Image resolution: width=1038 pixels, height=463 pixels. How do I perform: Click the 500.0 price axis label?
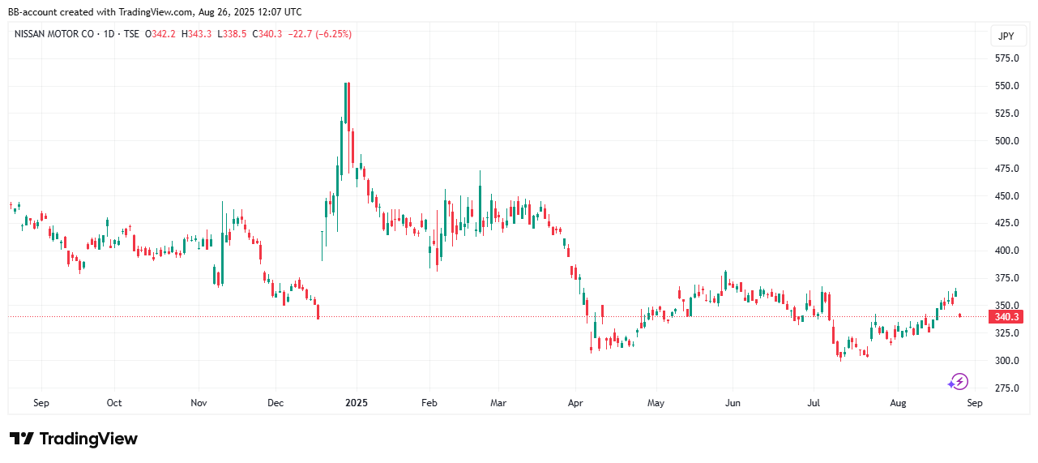pos(1007,141)
